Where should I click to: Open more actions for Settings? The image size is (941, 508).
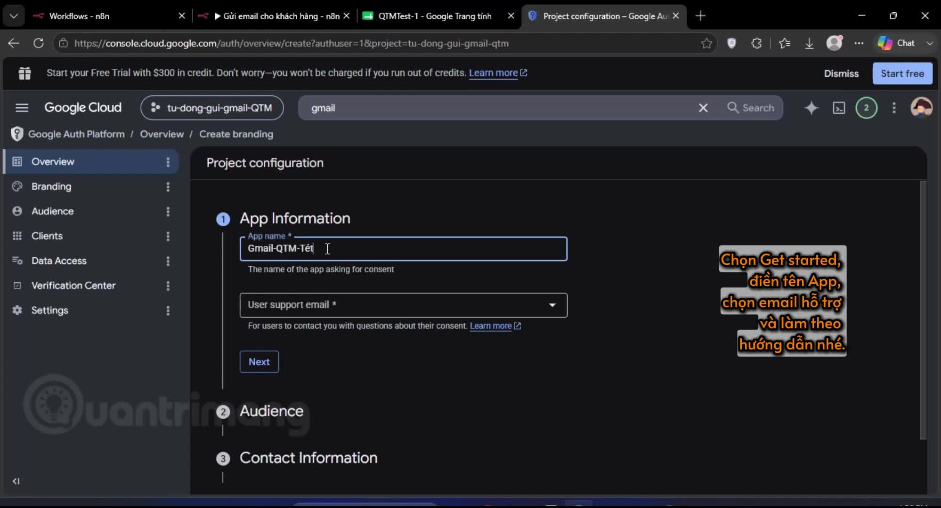coord(168,310)
